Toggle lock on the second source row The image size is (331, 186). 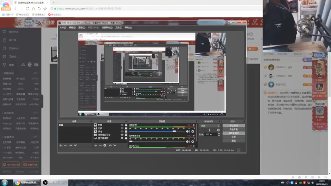[x=126, y=128]
